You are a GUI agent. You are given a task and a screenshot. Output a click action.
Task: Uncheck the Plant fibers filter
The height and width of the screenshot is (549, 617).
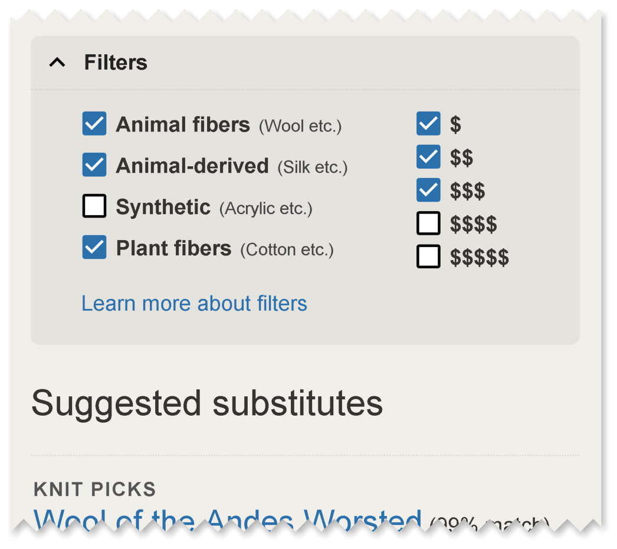coord(94,248)
